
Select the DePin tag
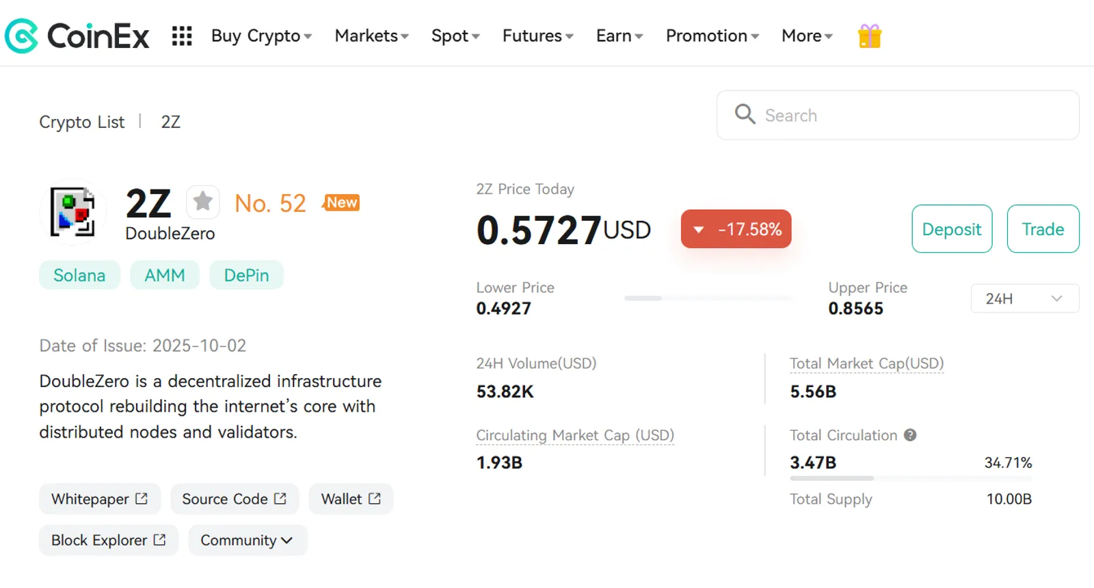246,275
